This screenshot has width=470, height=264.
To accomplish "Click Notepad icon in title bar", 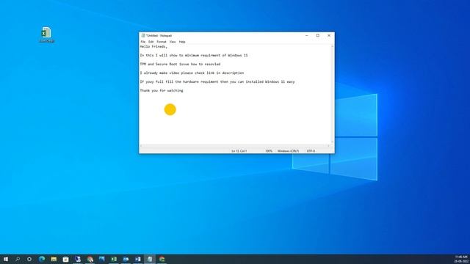I will [143, 36].
